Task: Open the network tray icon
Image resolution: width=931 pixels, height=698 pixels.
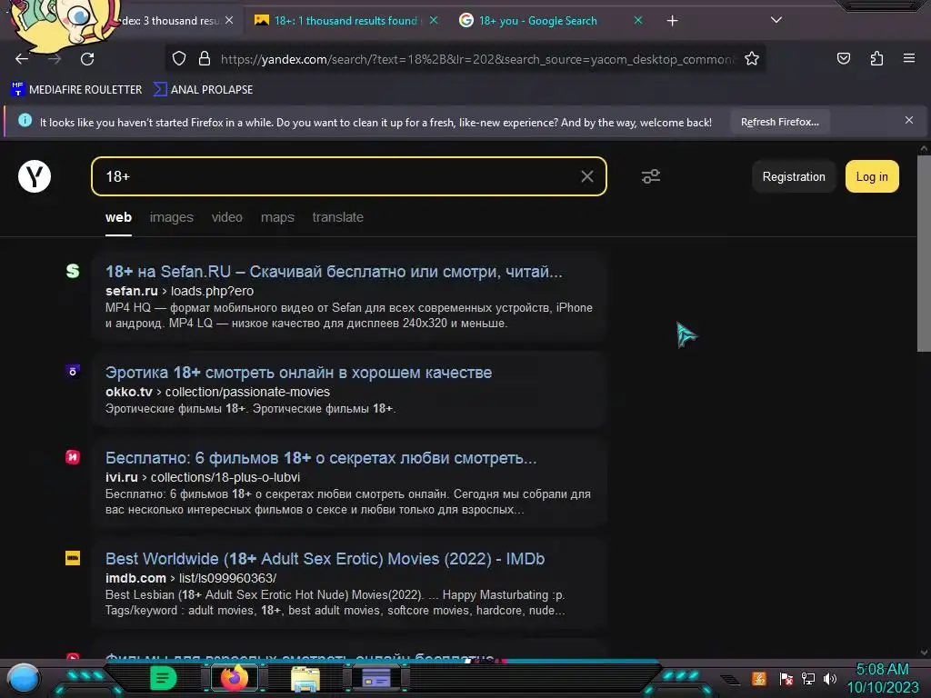Action: [808, 678]
